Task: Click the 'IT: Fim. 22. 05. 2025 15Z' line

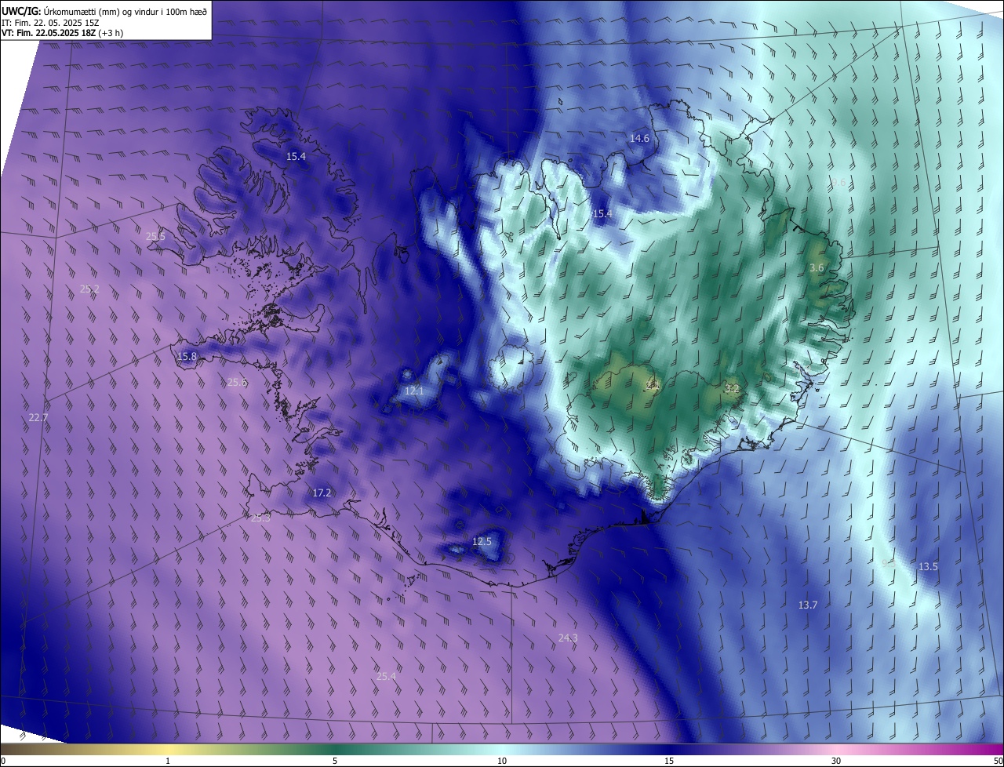Action: 49,23
